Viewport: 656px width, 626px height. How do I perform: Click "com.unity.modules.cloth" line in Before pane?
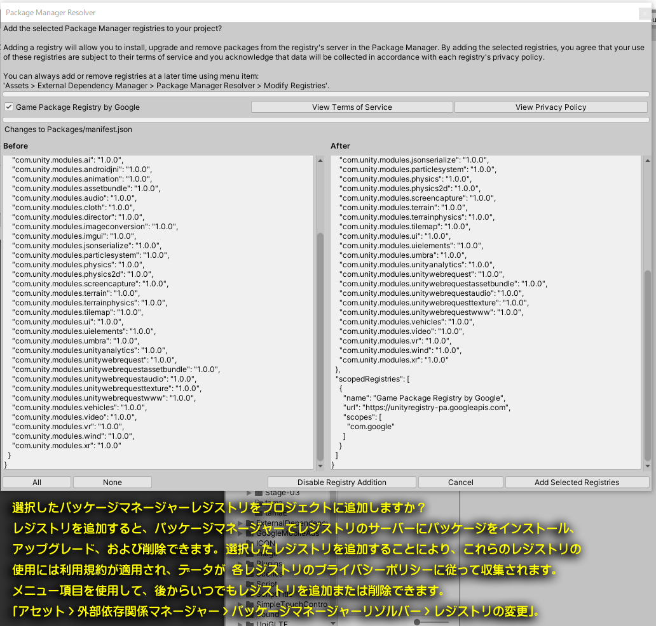[x=74, y=208]
